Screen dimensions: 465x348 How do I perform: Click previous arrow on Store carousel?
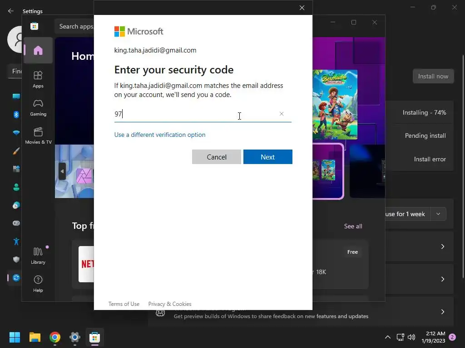click(x=62, y=171)
